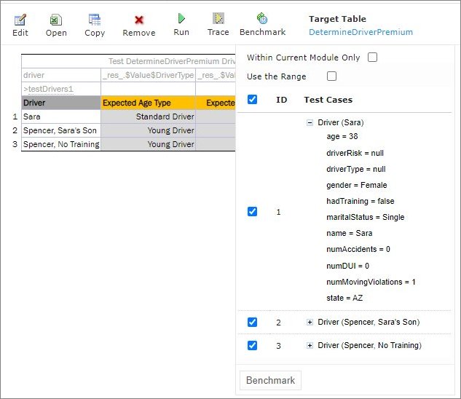Click the Open in Excel icon
Screen dimensions: 461x399
coord(56,20)
